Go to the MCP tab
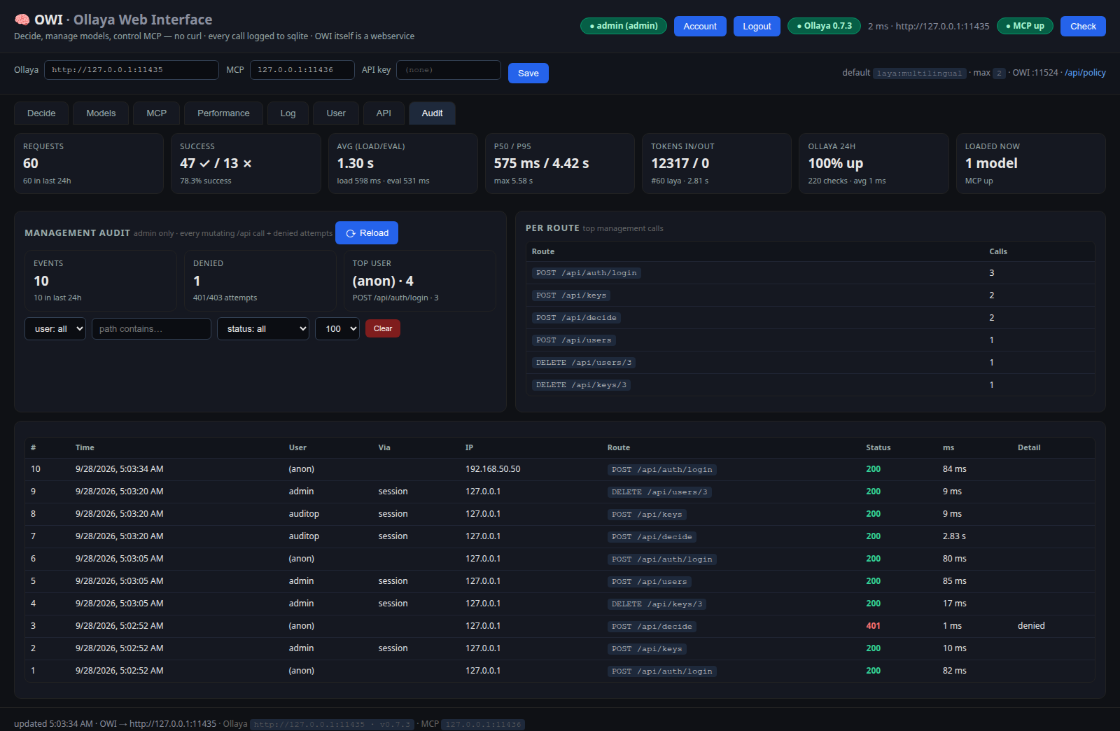This screenshot has width=1120, height=731. (157, 113)
